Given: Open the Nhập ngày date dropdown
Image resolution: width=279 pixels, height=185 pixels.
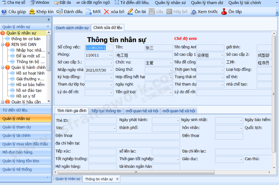Looking at the screenshot, I should (x=110, y=70).
